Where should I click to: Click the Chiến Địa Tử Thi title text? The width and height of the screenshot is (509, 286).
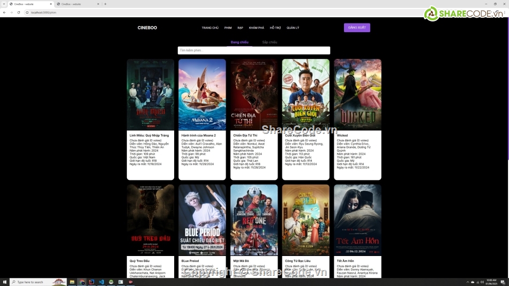click(245, 136)
